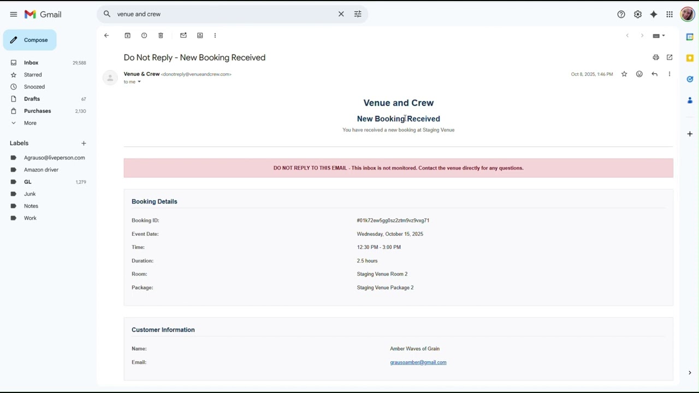Get add-ons with the plus icon
The image size is (699, 393).
[x=690, y=134]
